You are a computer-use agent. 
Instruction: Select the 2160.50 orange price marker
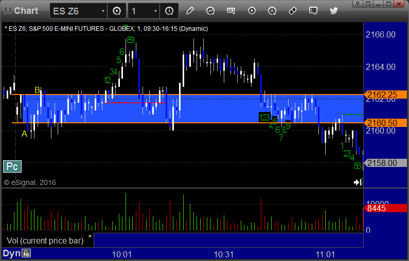click(x=385, y=123)
